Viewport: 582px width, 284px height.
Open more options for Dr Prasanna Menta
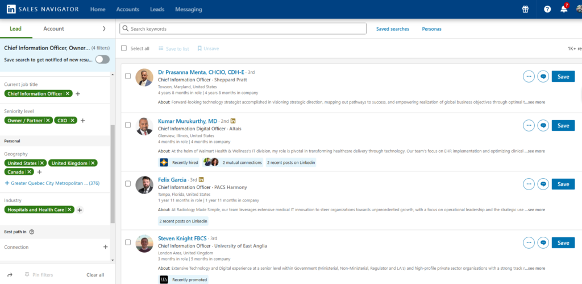click(529, 77)
